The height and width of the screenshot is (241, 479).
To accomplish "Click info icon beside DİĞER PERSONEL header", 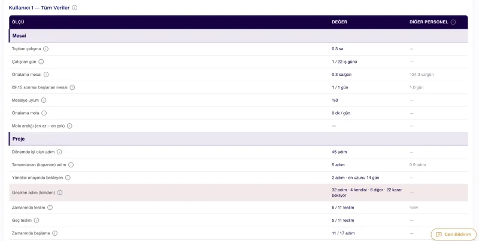I will tap(453, 22).
